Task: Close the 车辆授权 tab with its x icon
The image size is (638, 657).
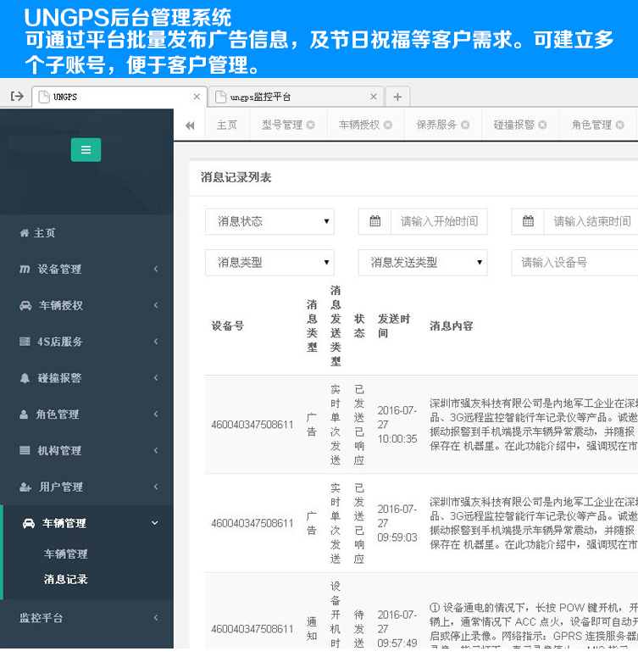Action: pos(388,125)
